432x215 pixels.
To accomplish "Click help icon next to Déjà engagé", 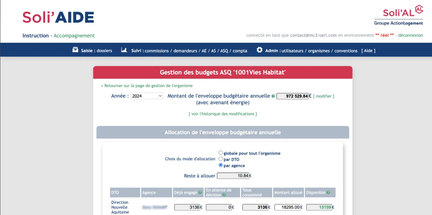I will coord(200,193).
